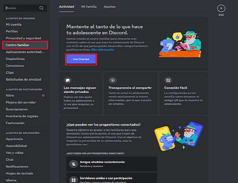Open Centro familiar in the sidebar
The image size is (238, 183).
coord(18,45)
